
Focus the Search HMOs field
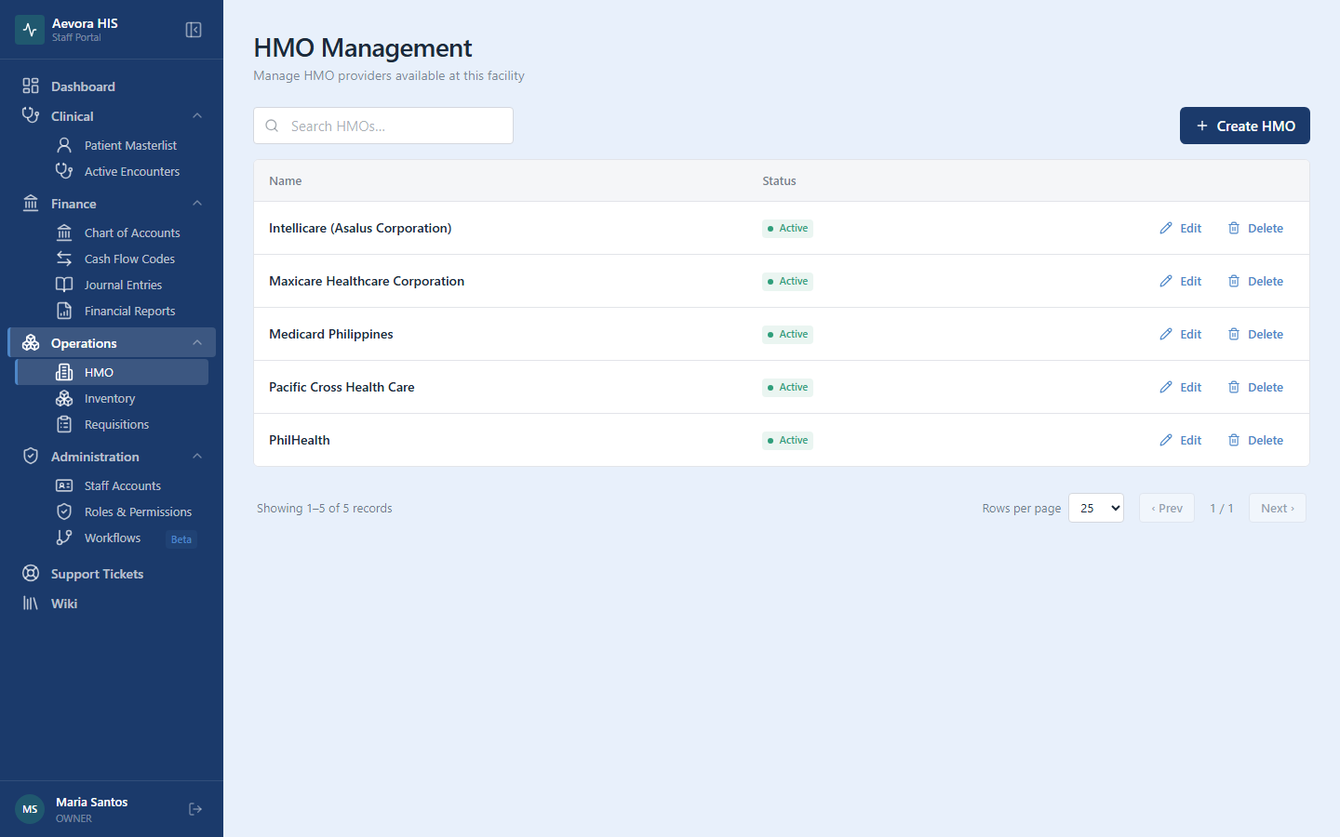tap(383, 126)
